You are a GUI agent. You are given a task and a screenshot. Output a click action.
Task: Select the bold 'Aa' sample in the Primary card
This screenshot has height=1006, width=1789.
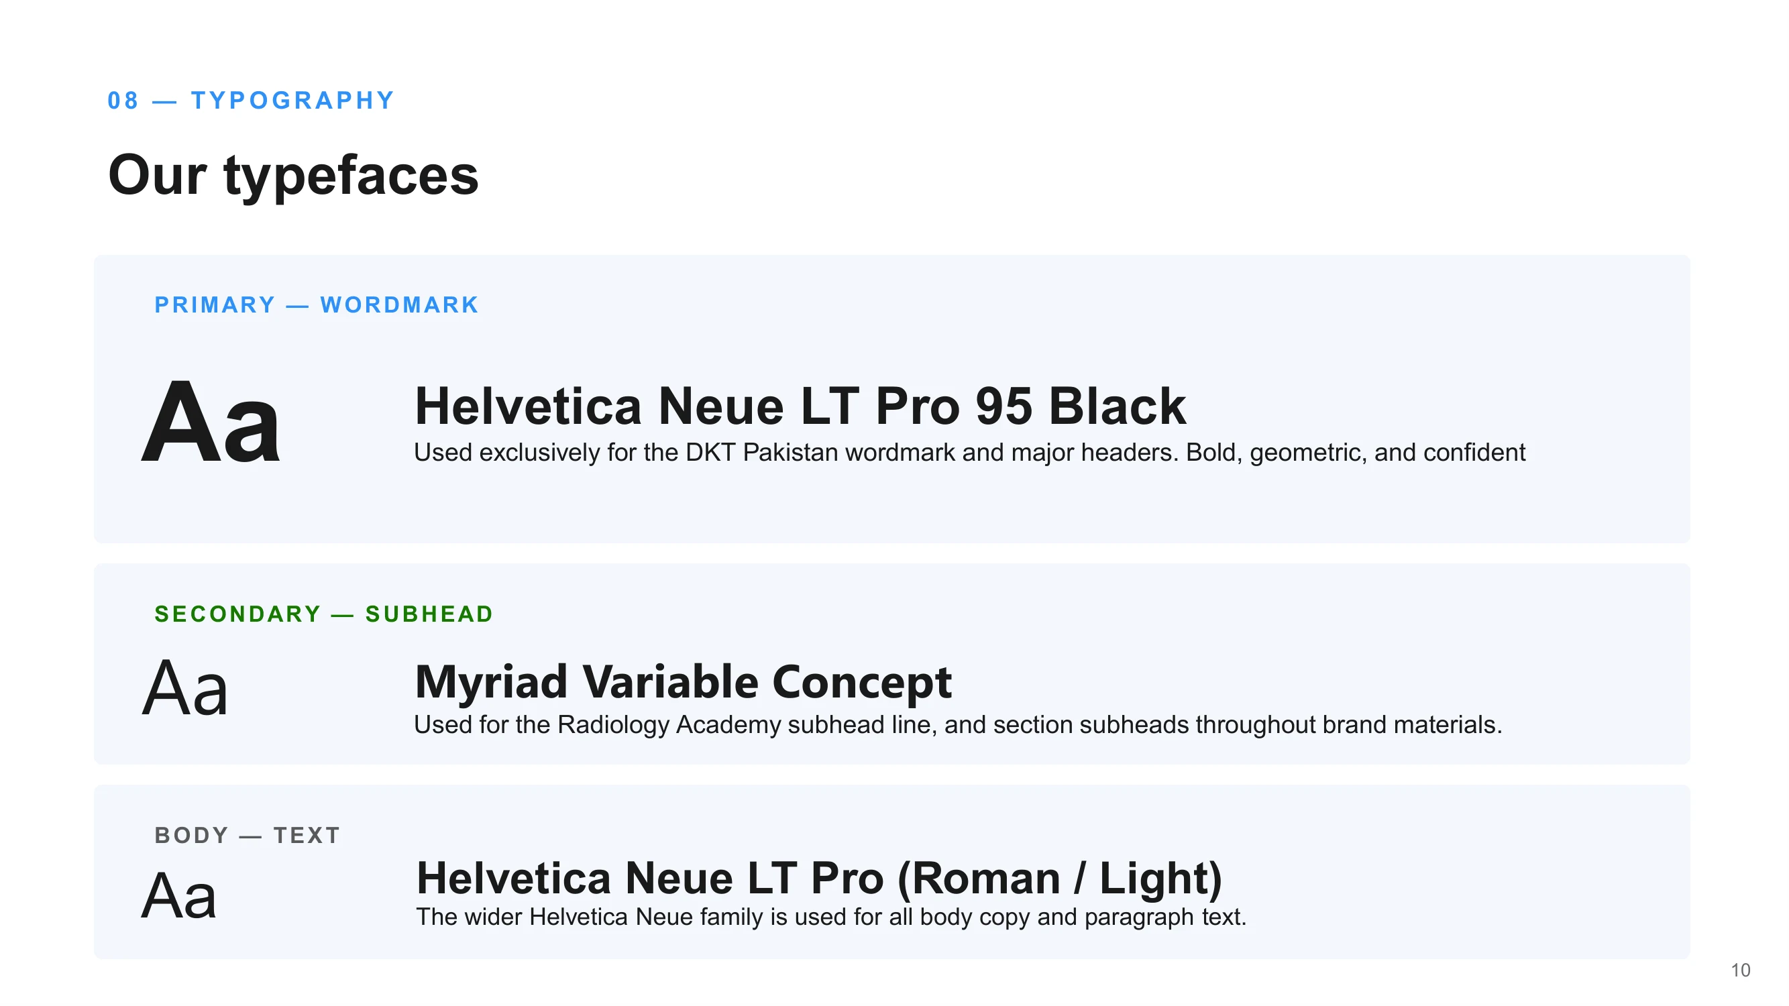pos(211,422)
